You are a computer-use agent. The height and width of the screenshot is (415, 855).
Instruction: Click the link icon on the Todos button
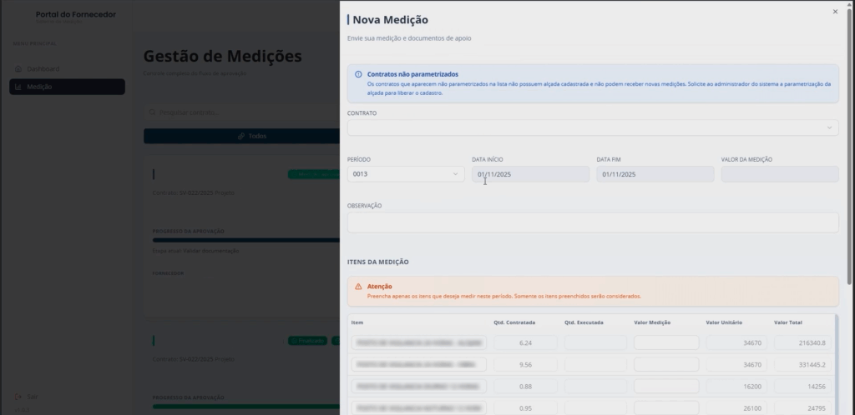click(241, 136)
